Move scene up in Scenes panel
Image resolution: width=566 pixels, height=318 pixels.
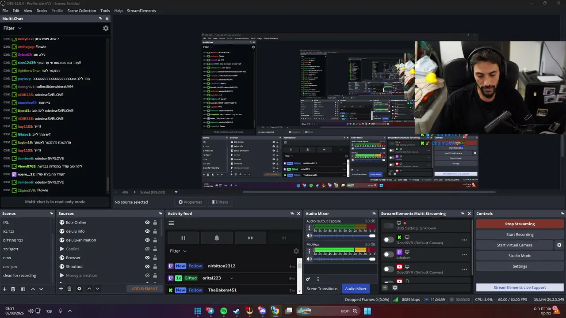33,289
